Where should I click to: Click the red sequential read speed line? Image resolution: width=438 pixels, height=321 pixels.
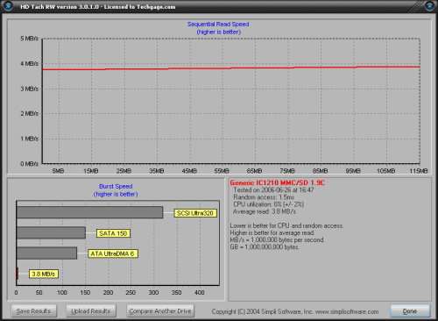231,68
